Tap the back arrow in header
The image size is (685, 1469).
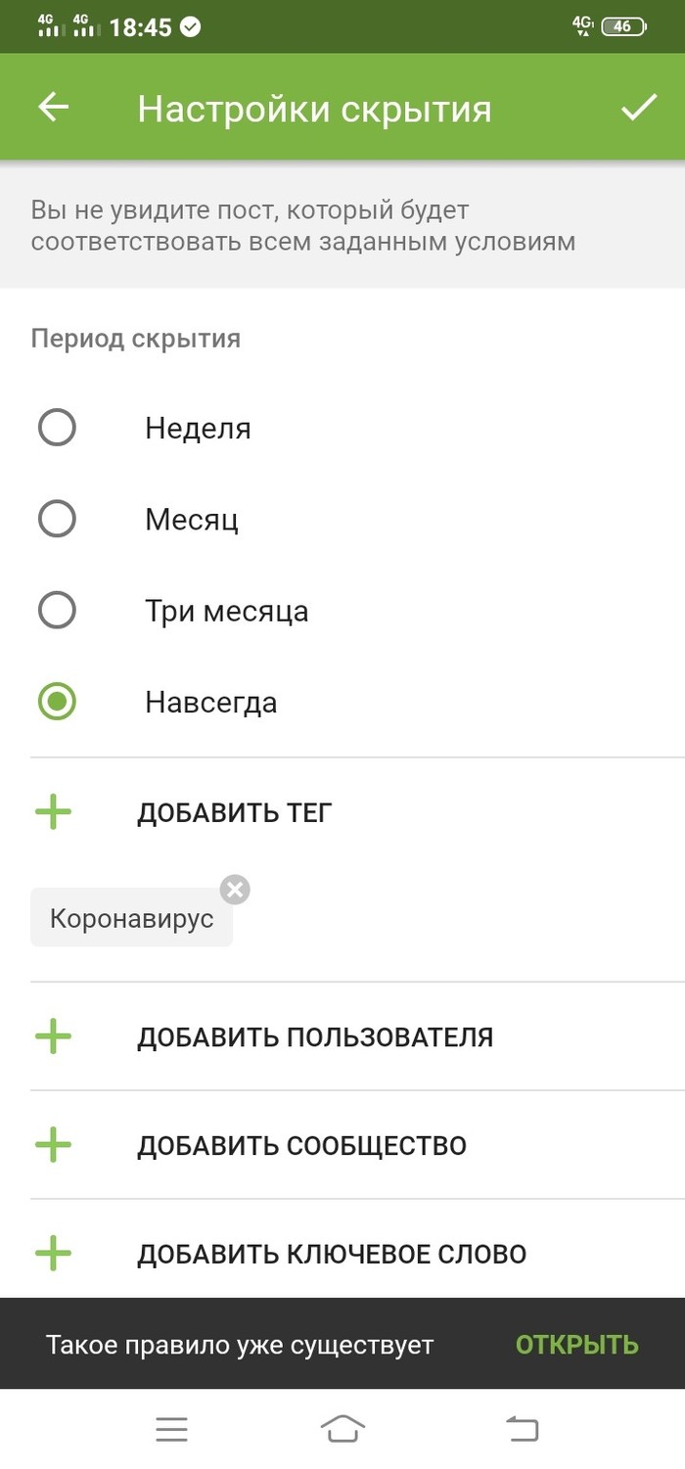coord(54,108)
